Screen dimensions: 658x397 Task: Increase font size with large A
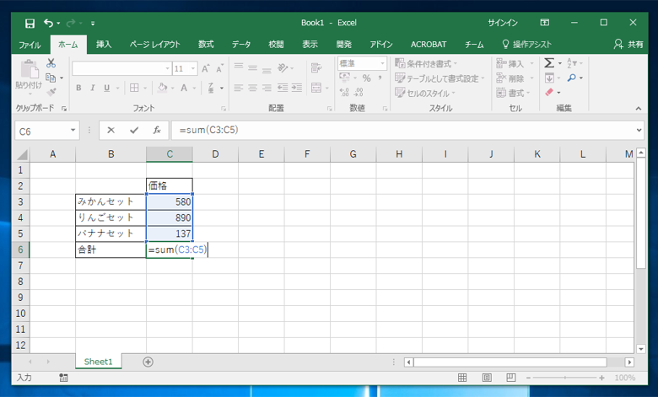(x=205, y=68)
